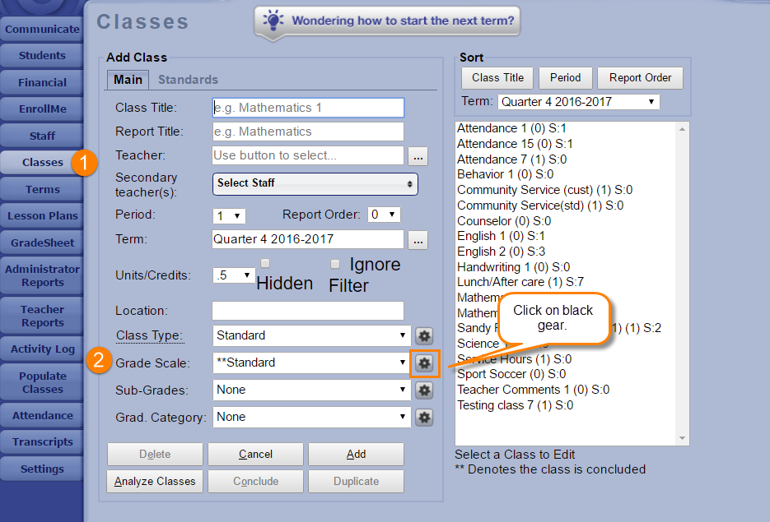Open the Secondary teacher Select Staff dropdown
Image resolution: width=770 pixels, height=522 pixels.
(315, 183)
